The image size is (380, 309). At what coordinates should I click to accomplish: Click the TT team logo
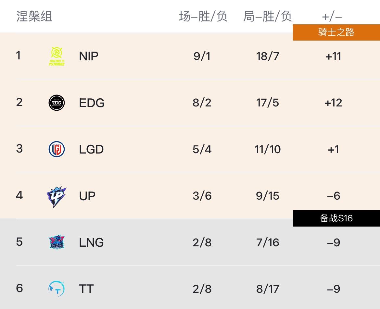tap(57, 289)
